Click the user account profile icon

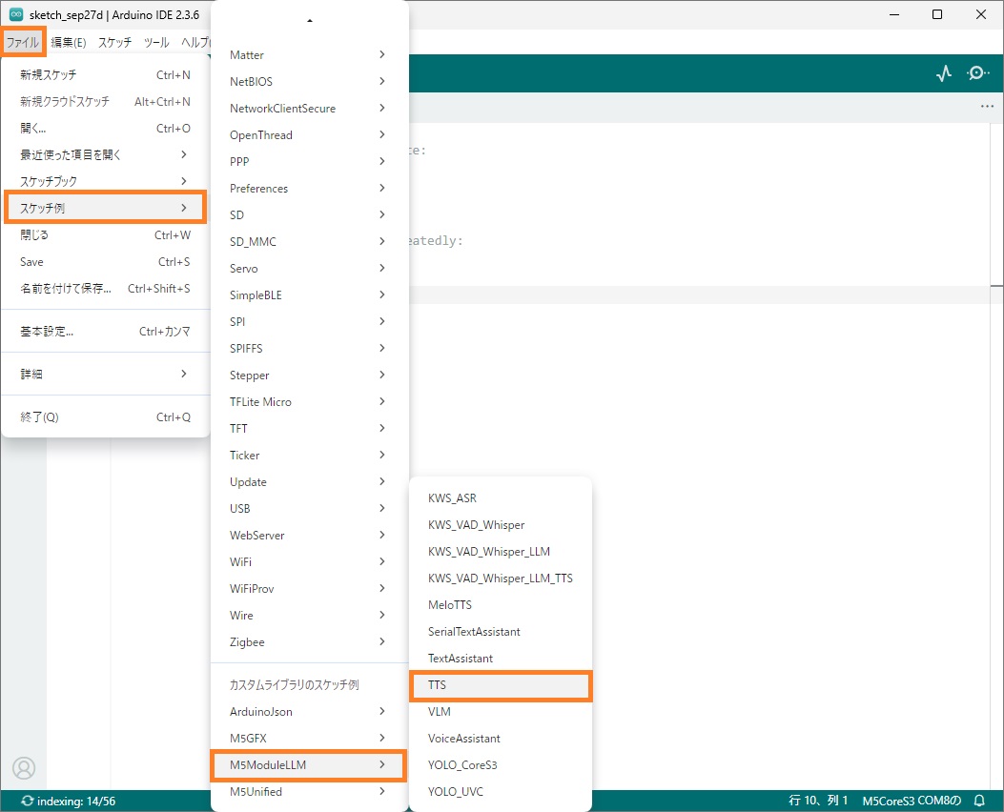pyautogui.click(x=24, y=767)
